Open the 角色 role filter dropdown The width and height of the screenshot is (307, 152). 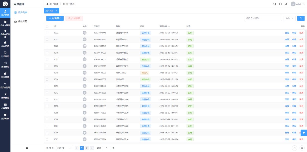pyautogui.click(x=290, y=18)
